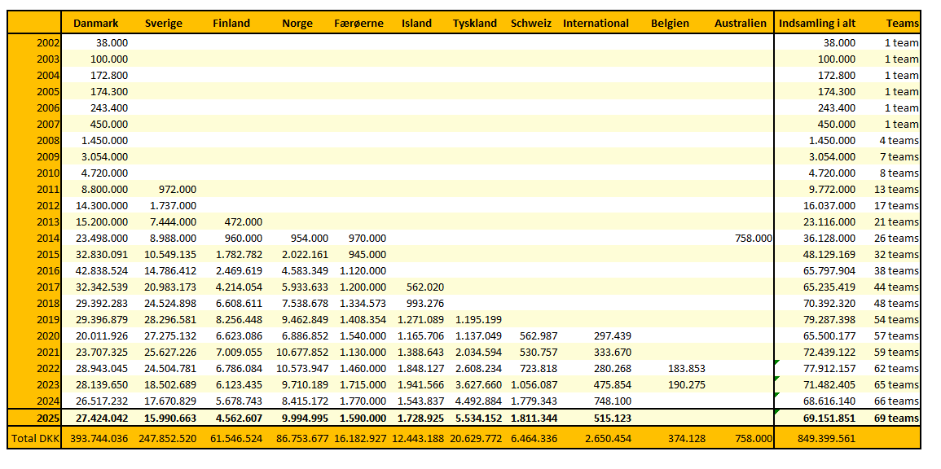
Task: Click the green error triangle on cell 77.912.157
Action: point(777,363)
